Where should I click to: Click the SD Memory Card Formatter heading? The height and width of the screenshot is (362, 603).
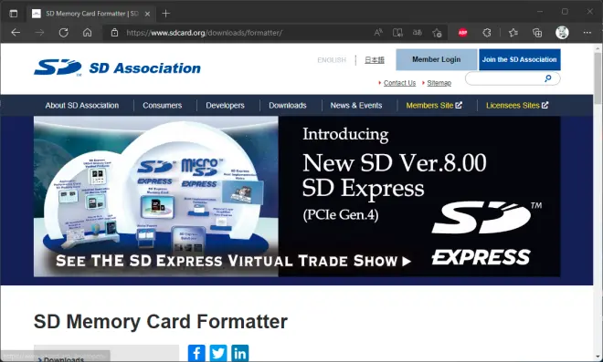pyautogui.click(x=161, y=322)
